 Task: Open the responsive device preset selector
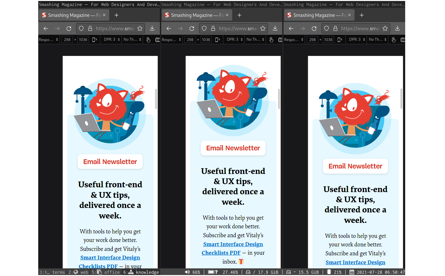click(x=48, y=40)
